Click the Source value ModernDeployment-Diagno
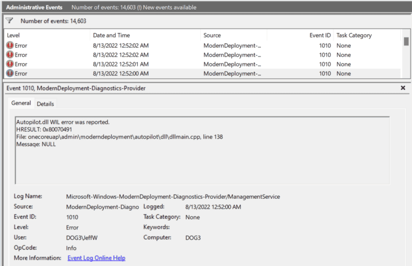The image size is (412, 266). [x=102, y=207]
